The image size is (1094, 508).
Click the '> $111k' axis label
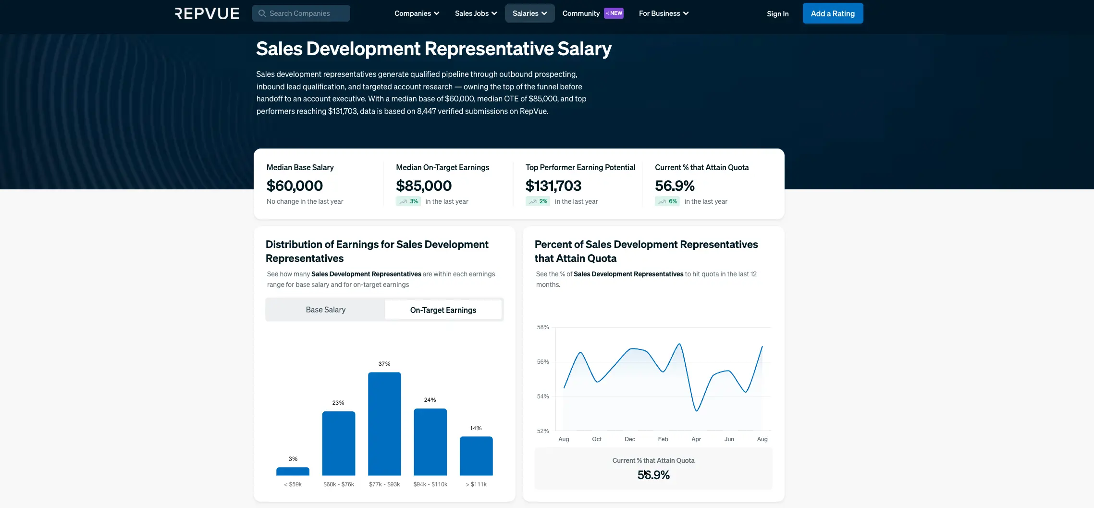click(x=476, y=484)
